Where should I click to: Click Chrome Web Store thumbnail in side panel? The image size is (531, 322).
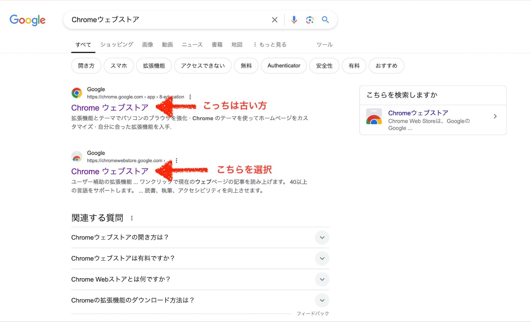coord(374,116)
